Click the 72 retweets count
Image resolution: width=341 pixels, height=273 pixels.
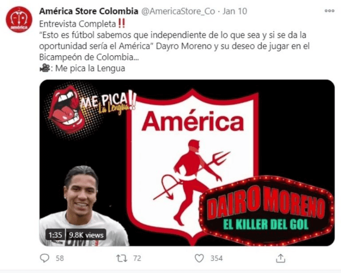pos(137,258)
